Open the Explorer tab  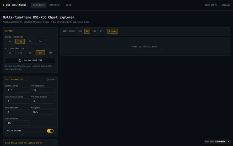pos(39,5)
